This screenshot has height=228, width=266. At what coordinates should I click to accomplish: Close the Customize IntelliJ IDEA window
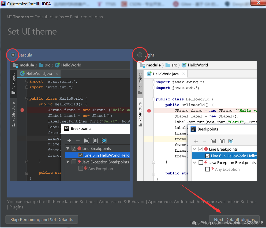(x=258, y=2)
